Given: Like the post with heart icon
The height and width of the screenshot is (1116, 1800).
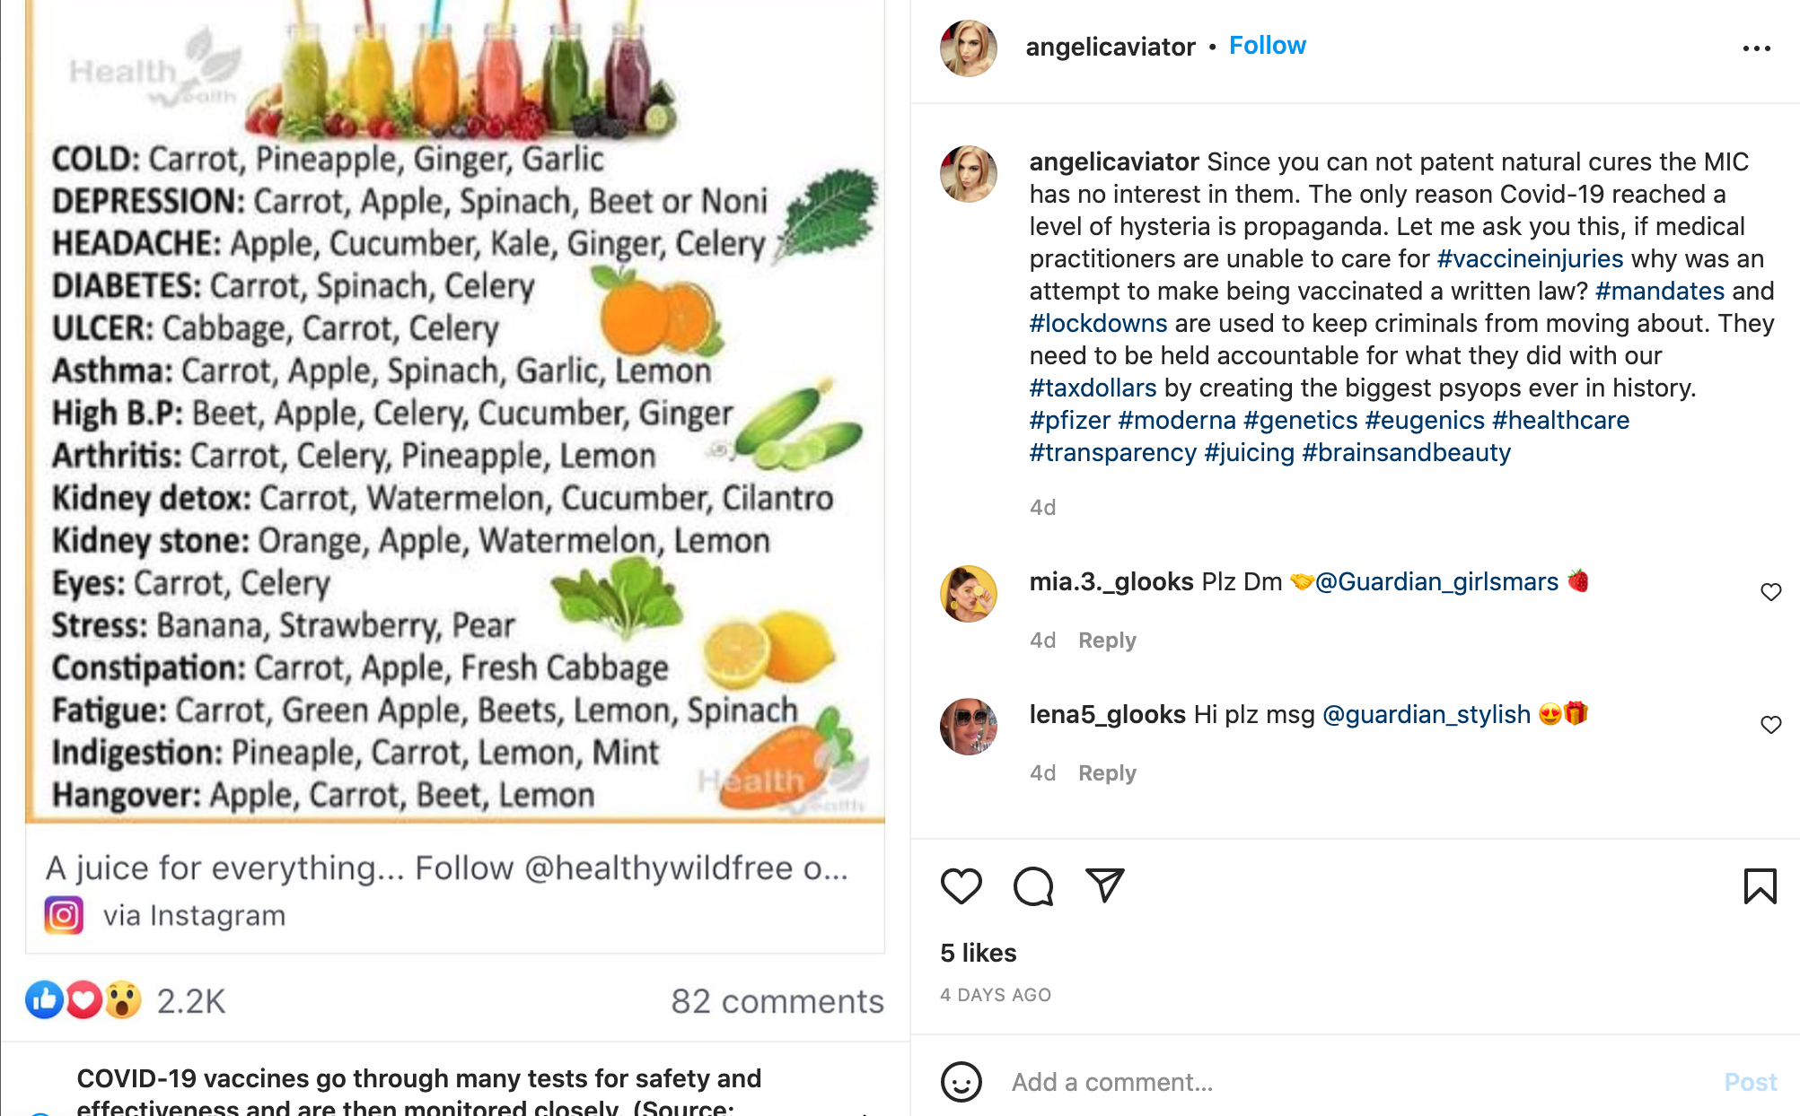Looking at the screenshot, I should click(x=961, y=886).
